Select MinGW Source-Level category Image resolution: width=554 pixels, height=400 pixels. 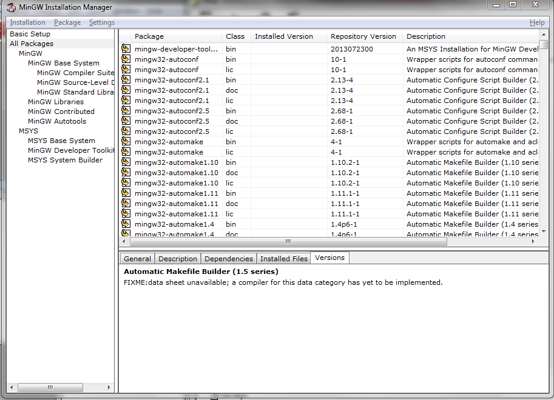76,82
